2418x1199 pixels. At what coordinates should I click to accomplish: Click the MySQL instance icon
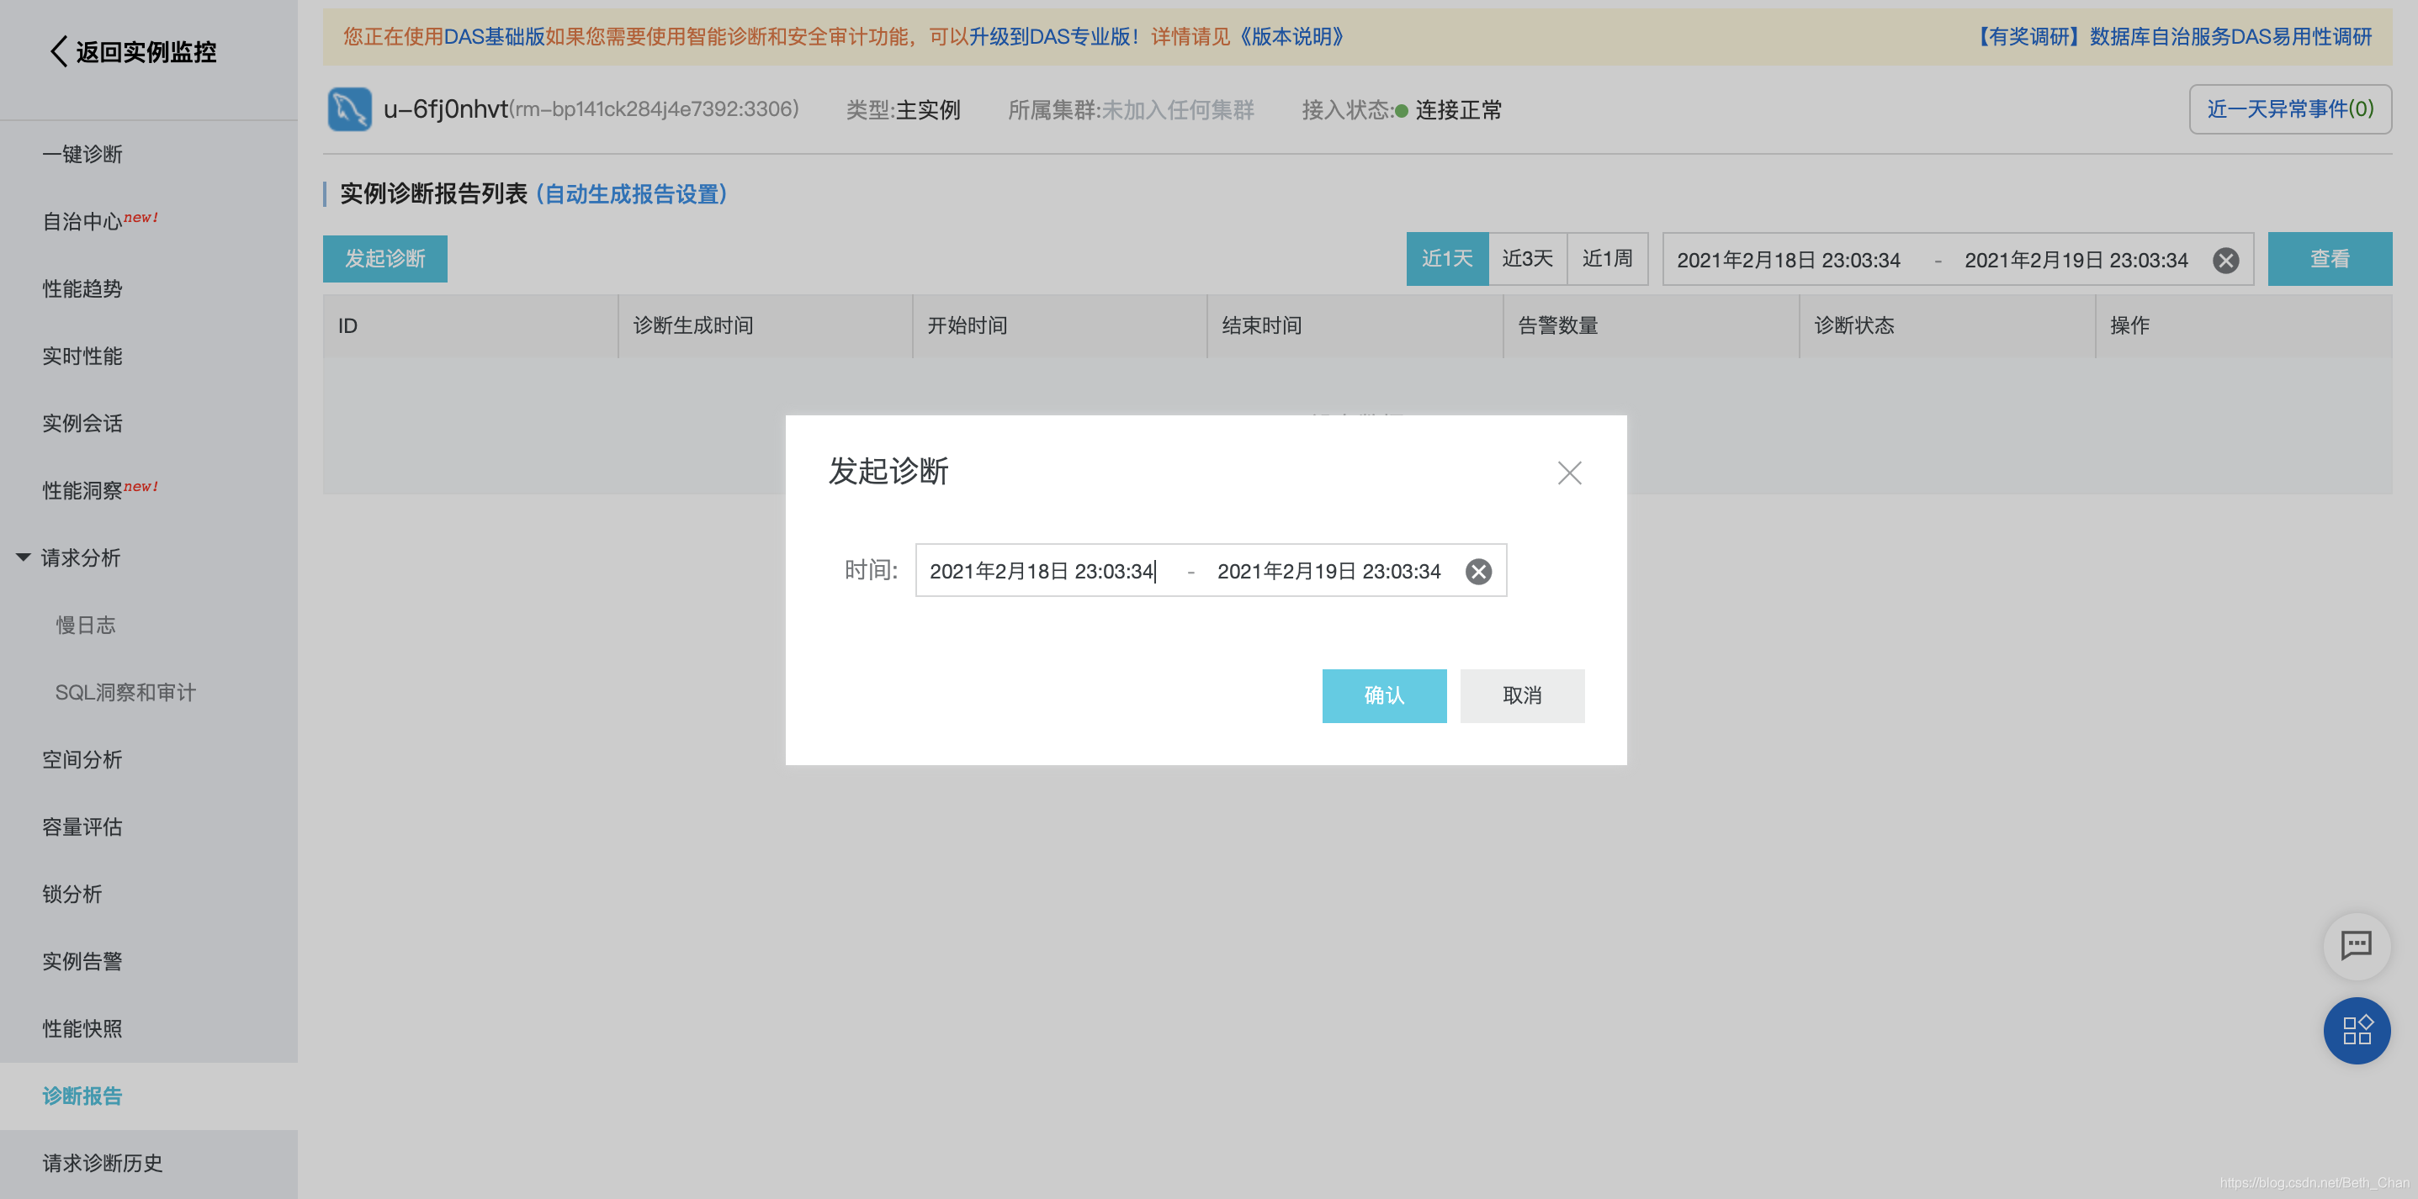(x=349, y=110)
